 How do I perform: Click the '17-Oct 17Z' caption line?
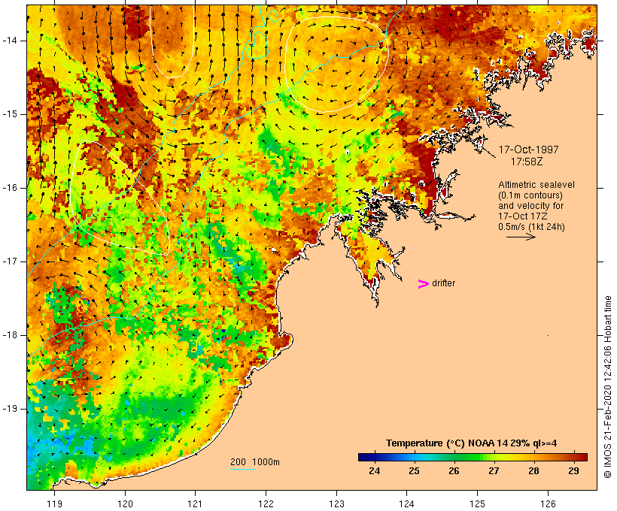[x=522, y=216]
